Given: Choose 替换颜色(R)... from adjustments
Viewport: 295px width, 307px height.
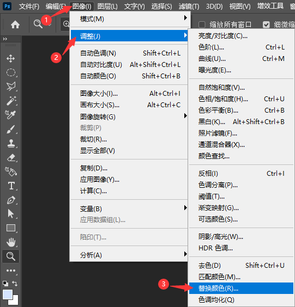Looking at the screenshot, I should point(241,288).
